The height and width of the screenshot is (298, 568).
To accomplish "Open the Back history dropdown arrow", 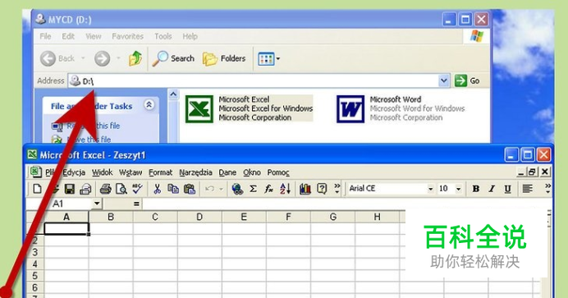I will point(83,58).
